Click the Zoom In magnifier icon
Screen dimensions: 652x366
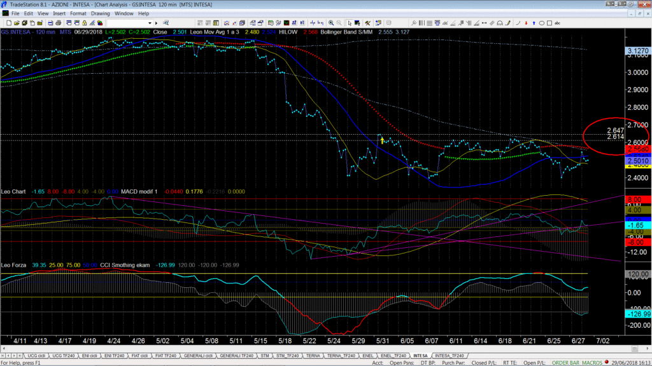pos(331,23)
